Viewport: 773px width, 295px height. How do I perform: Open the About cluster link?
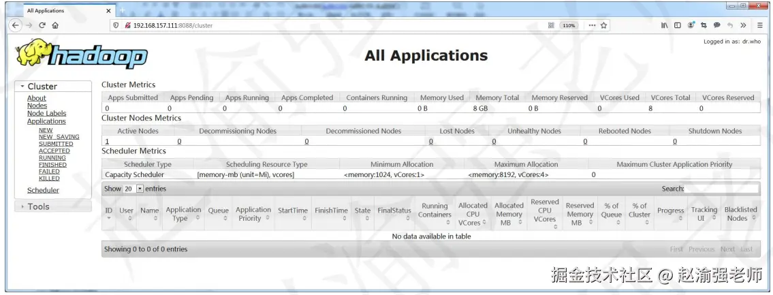tap(37, 98)
